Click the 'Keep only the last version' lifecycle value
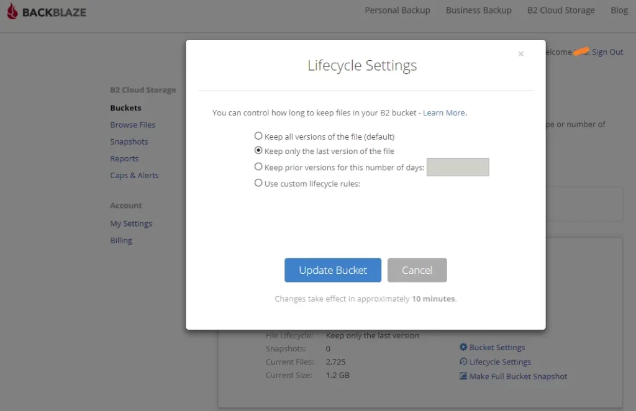This screenshot has width=636, height=411. [373, 336]
